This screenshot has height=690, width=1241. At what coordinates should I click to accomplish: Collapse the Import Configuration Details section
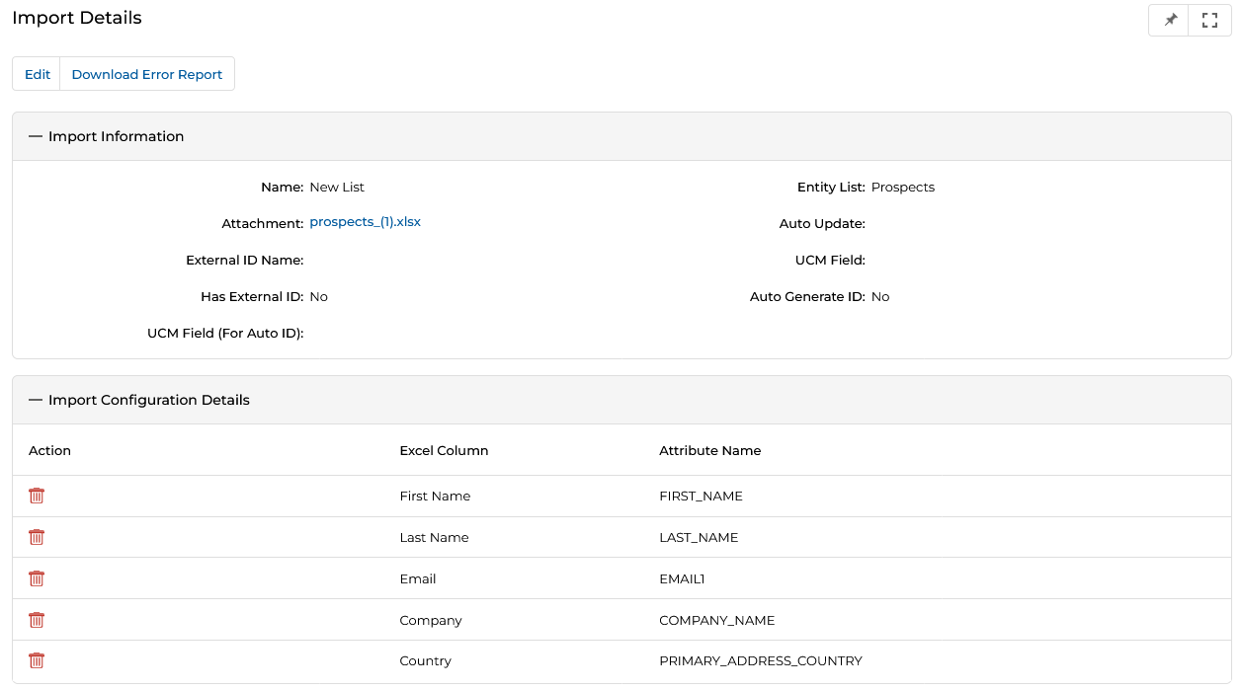click(36, 400)
